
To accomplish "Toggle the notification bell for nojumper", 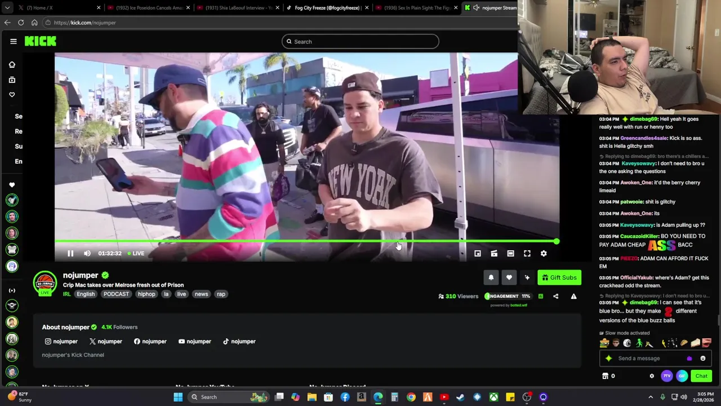I will pos(491,277).
